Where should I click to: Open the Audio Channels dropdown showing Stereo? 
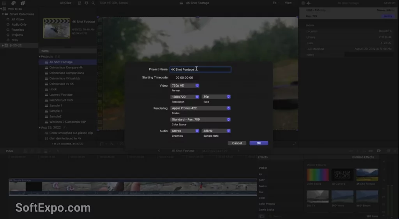(184, 131)
